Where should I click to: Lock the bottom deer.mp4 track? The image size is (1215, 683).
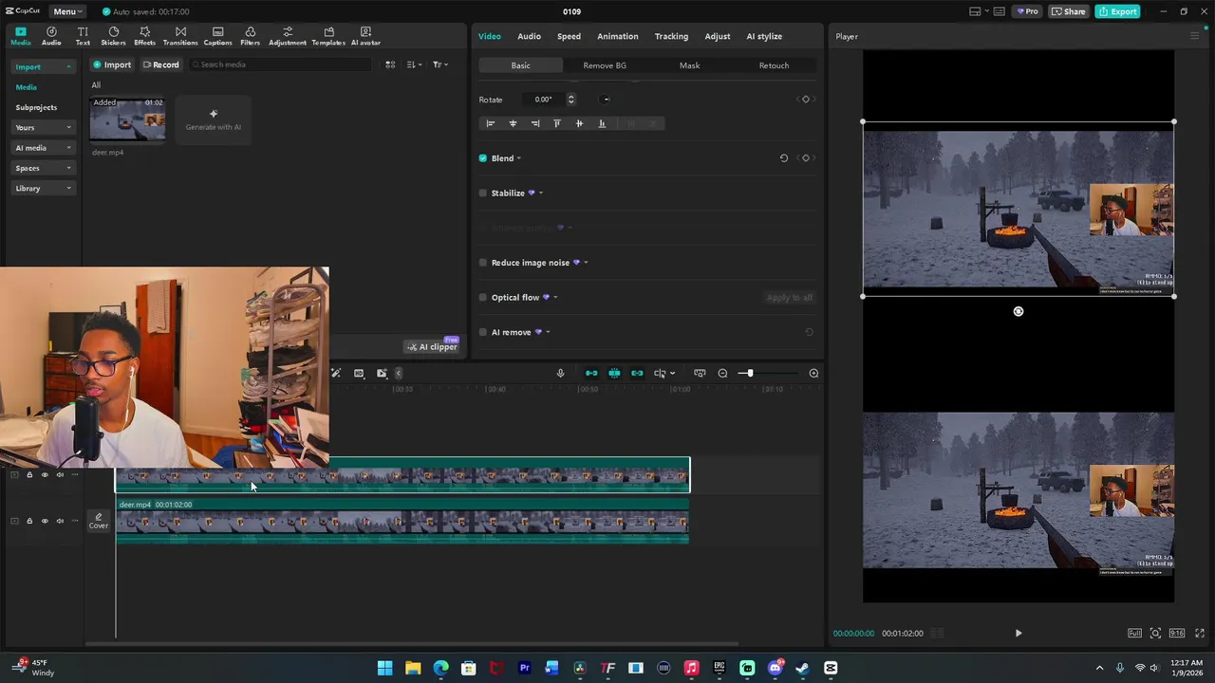(29, 521)
